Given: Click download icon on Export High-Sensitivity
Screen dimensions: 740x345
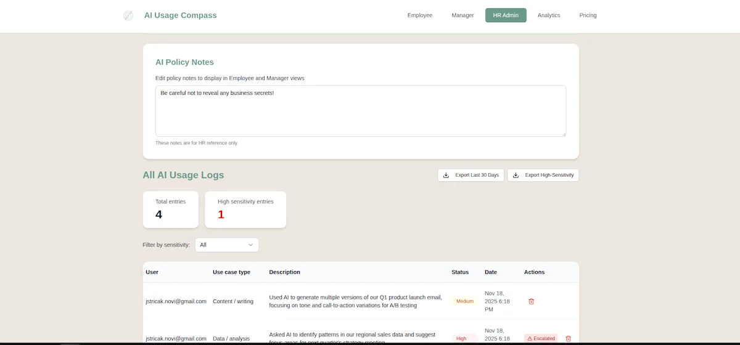Looking at the screenshot, I should [516, 175].
